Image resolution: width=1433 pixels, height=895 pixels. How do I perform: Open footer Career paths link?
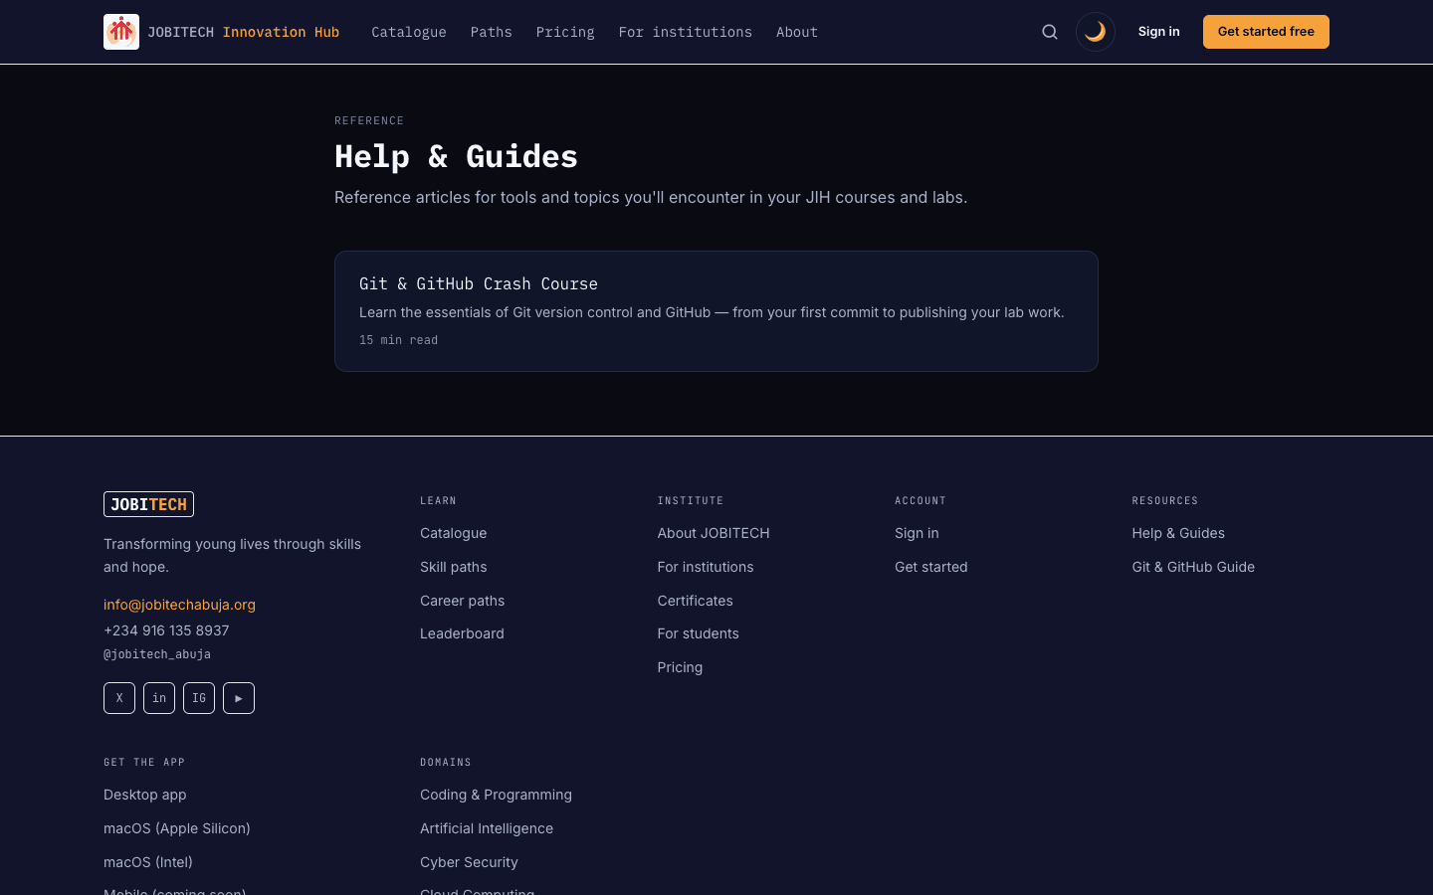click(463, 601)
